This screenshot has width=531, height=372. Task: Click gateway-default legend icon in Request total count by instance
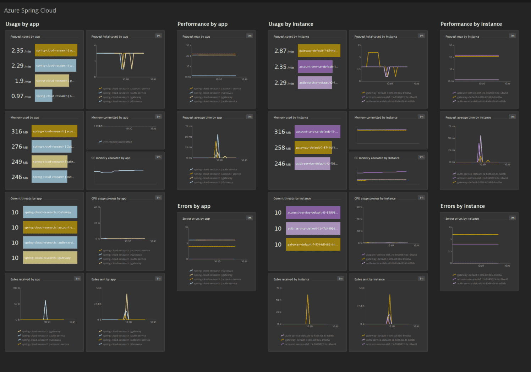pos(363,93)
